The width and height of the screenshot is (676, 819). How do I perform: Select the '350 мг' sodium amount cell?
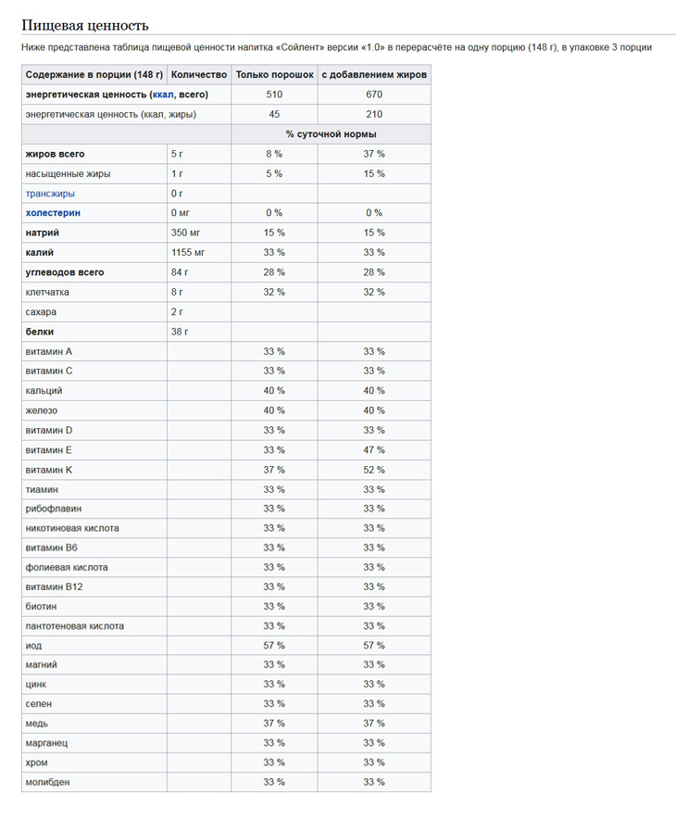199,233
